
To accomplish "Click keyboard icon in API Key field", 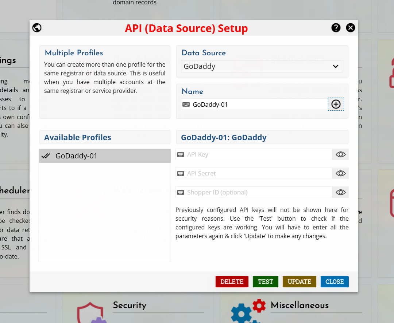I will [x=181, y=154].
